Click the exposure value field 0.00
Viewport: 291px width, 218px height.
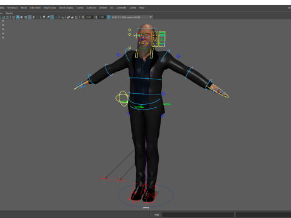click(89, 17)
